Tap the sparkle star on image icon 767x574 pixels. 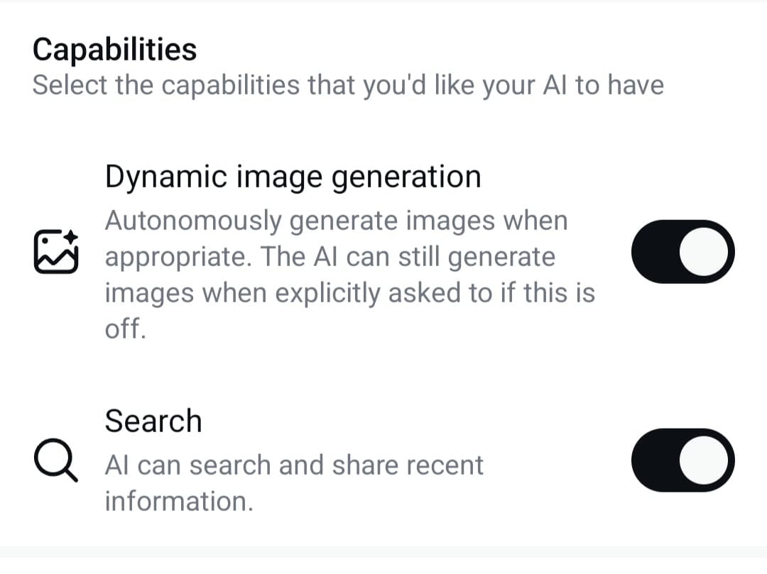(71, 236)
